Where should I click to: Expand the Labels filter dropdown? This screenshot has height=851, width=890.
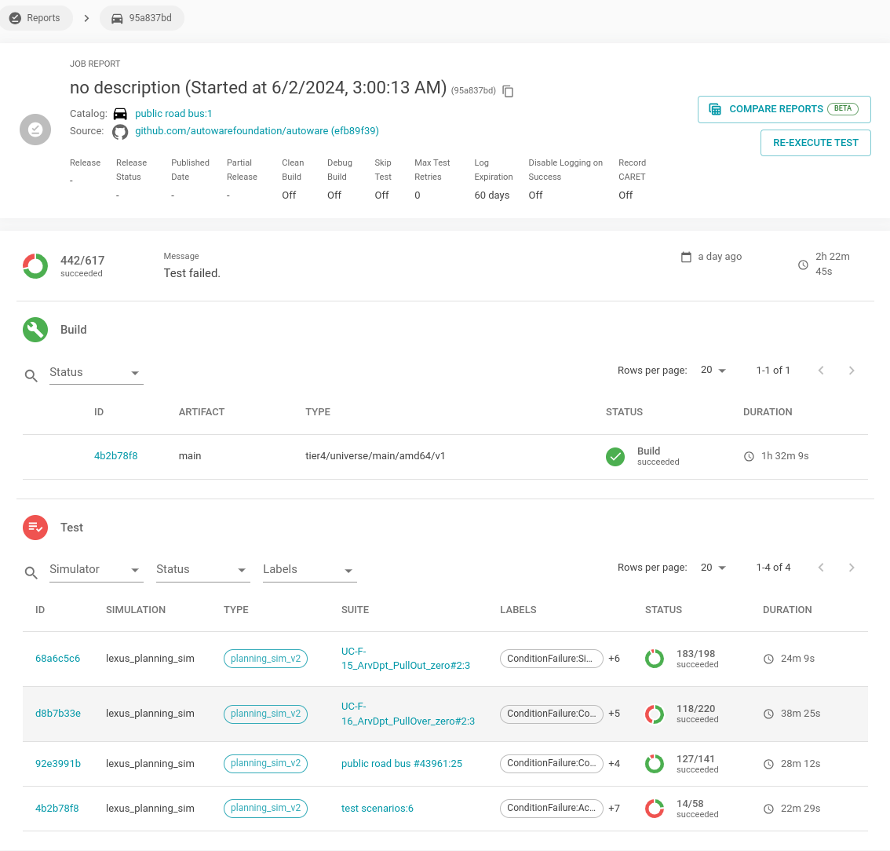[308, 570]
